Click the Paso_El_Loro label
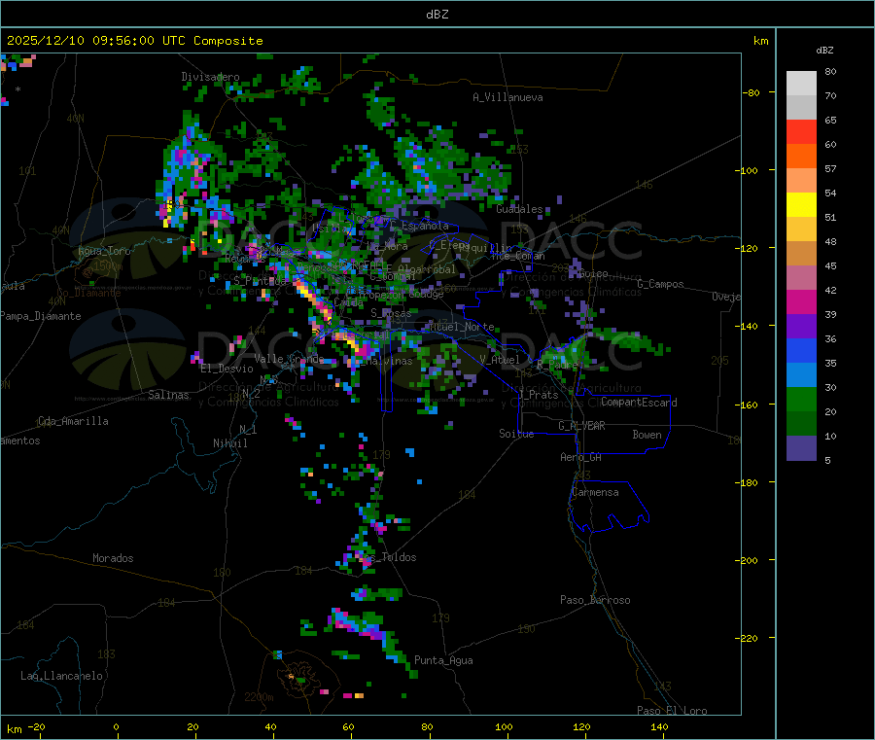The height and width of the screenshot is (740, 875). coord(673,711)
